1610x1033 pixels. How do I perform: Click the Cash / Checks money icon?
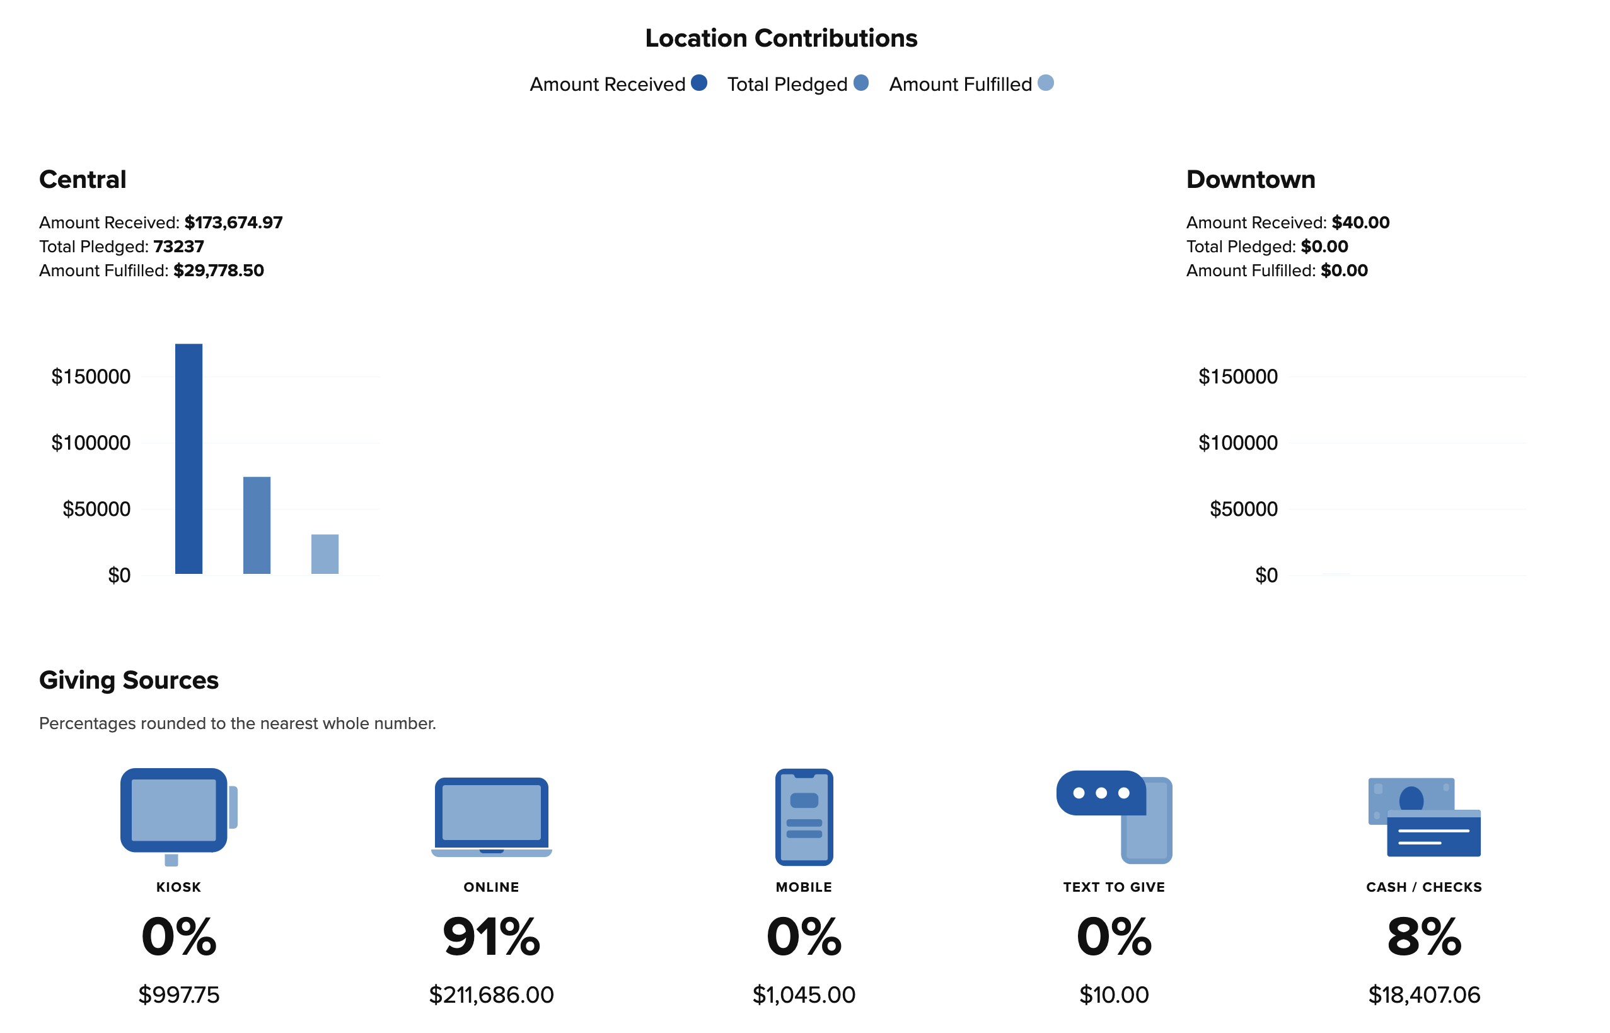pyautogui.click(x=1423, y=816)
